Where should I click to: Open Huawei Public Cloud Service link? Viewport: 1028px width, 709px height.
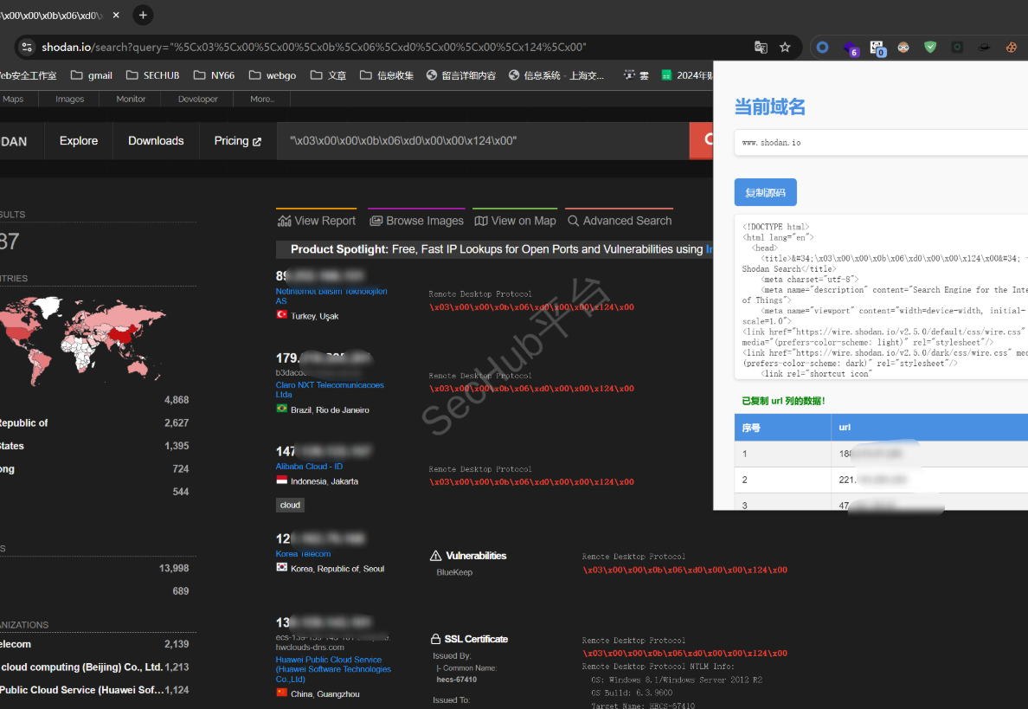point(333,669)
